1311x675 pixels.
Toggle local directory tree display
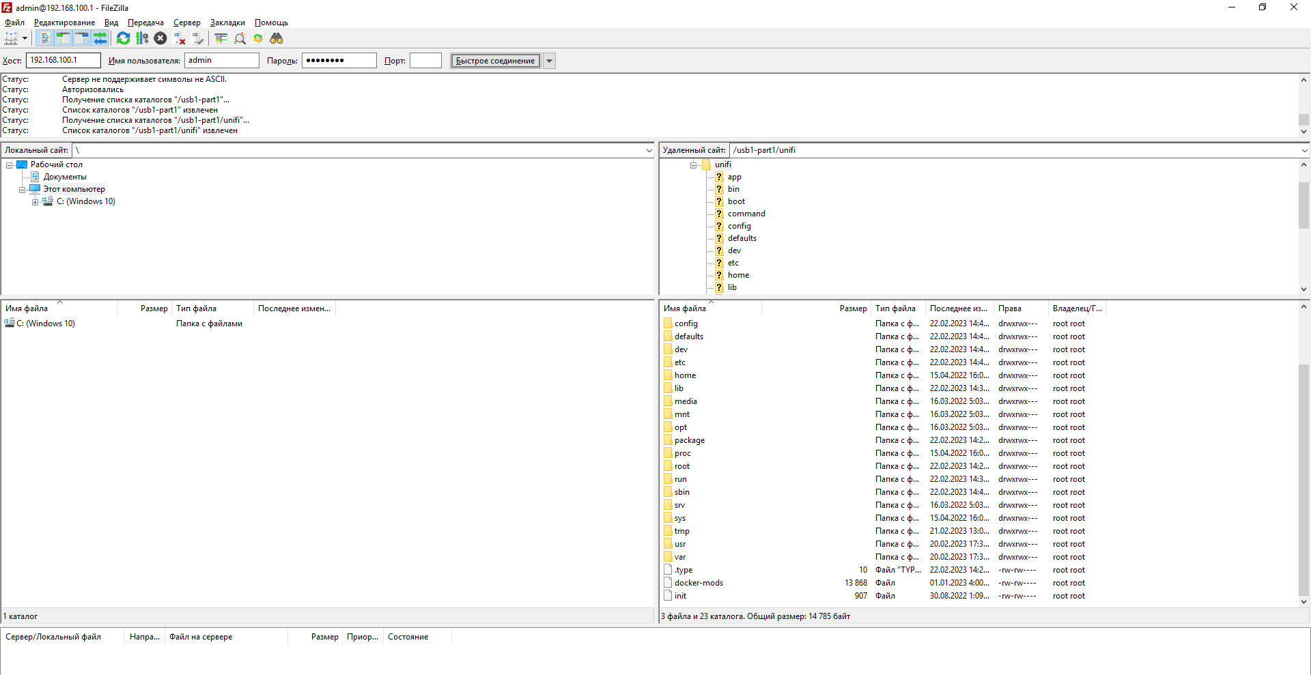[63, 39]
